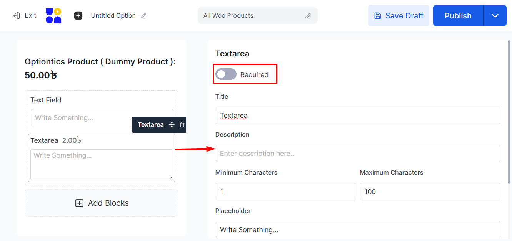Click the floppy disk icon on Save Draft
Image resolution: width=512 pixels, height=241 pixels.
(378, 16)
